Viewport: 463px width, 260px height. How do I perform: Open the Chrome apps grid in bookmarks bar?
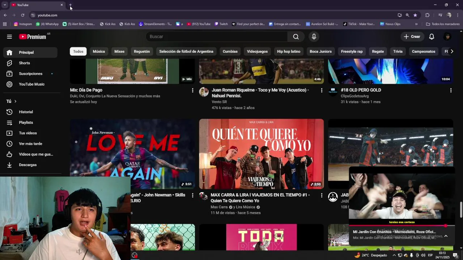[5, 24]
